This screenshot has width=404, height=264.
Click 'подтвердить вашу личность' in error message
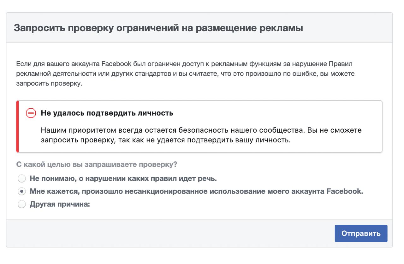(x=239, y=140)
